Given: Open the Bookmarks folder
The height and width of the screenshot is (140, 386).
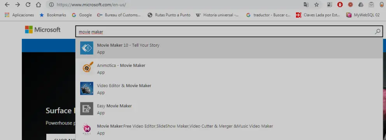Looking at the screenshot, I should point(53,15).
